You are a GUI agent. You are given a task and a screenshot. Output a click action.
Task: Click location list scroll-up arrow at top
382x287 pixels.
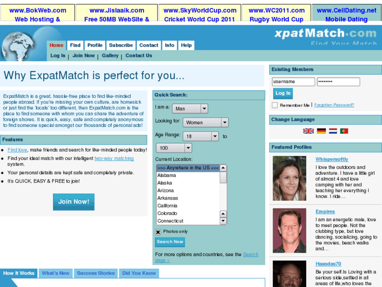pyautogui.click(x=223, y=168)
